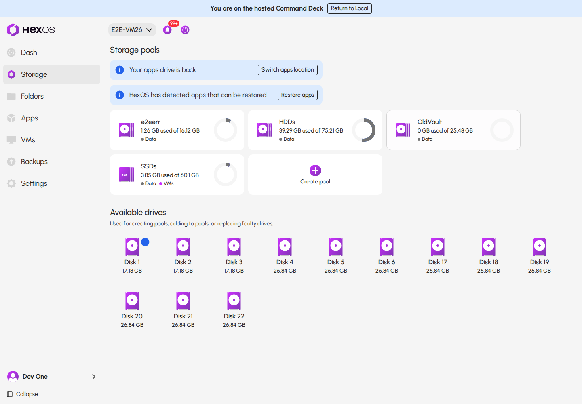Screen dimensions: 582x404
Task: Click the Dev One avatar icon
Action: coord(13,377)
